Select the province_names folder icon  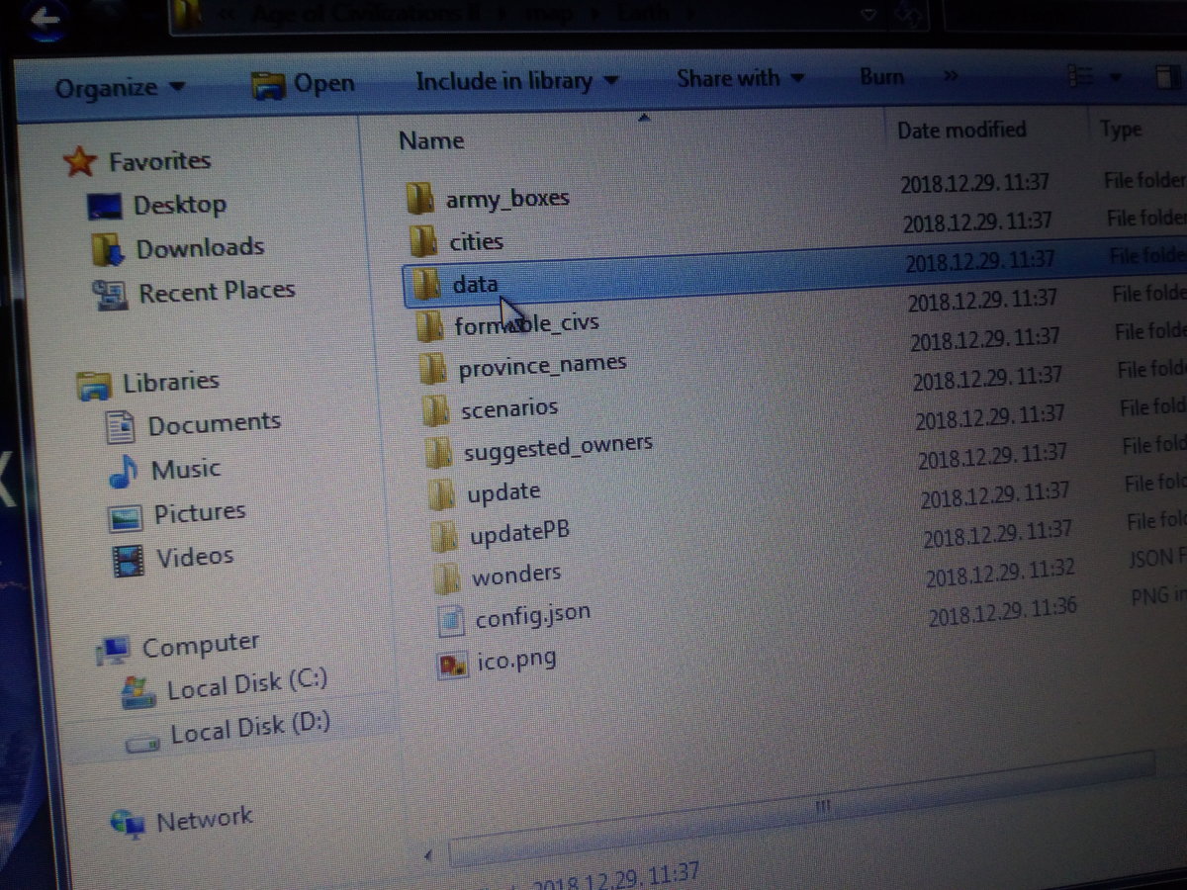(433, 368)
